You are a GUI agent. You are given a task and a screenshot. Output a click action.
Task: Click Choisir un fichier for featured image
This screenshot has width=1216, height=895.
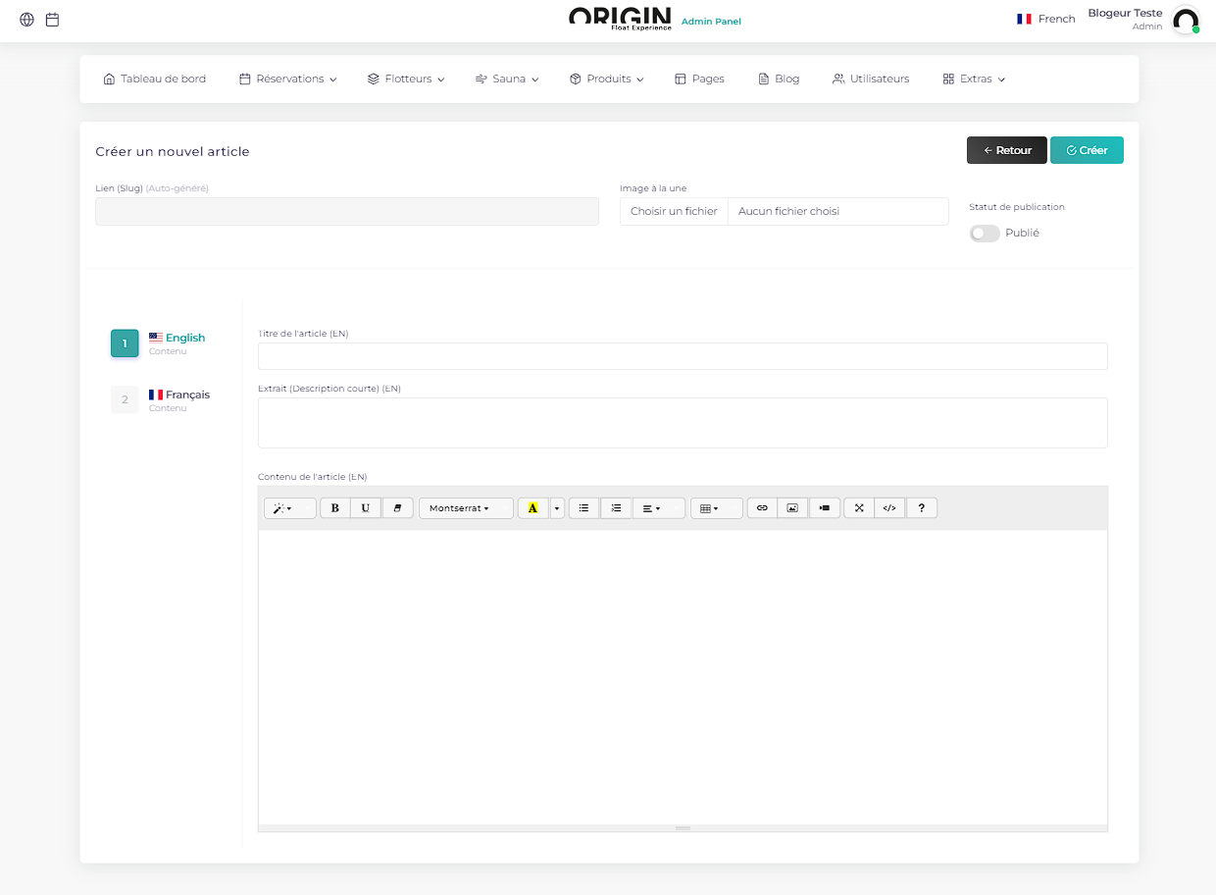(x=674, y=211)
